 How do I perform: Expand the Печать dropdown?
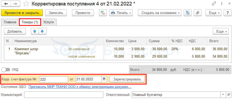point(121,13)
